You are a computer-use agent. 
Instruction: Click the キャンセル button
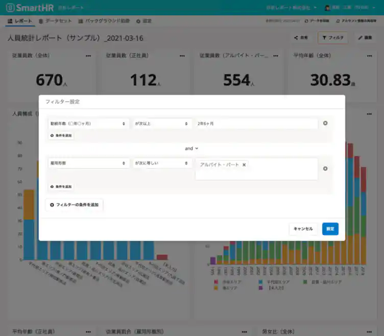[303, 229]
